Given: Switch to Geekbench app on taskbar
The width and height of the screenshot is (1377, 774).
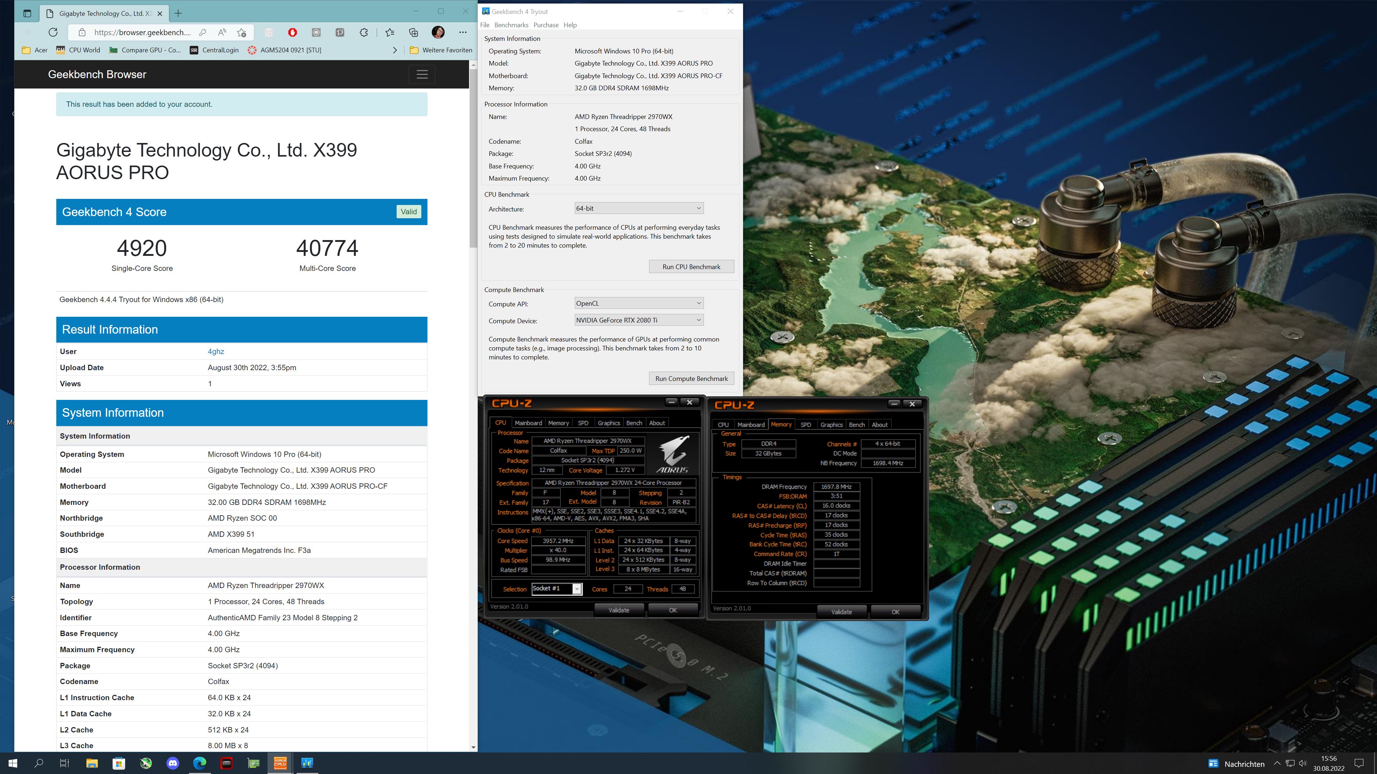Looking at the screenshot, I should [x=307, y=763].
